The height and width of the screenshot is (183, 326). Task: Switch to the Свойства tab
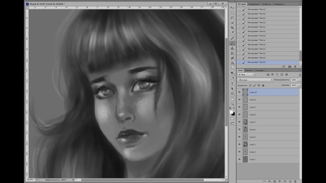[x=266, y=4]
